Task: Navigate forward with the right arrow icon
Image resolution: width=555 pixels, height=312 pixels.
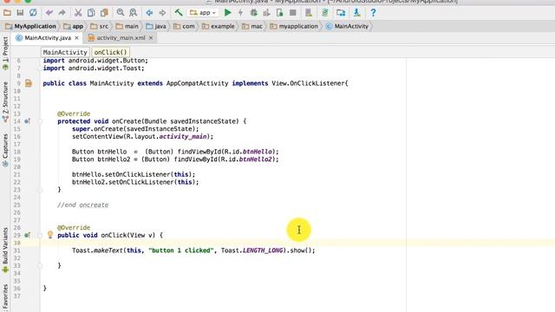Action: 162,13
